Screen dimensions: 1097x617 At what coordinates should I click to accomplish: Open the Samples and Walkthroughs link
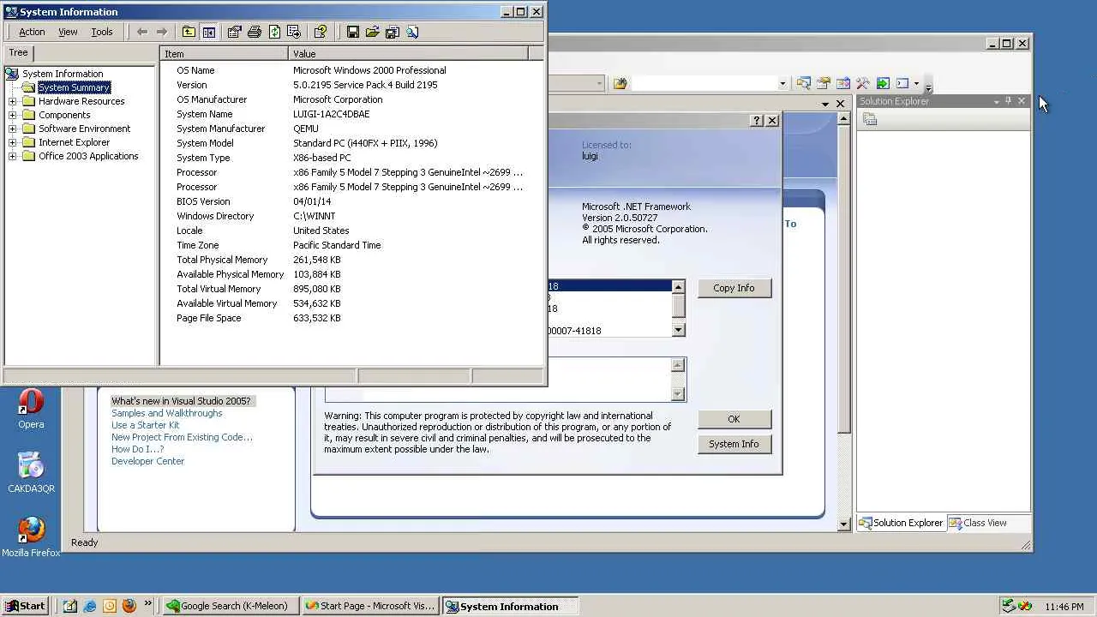pos(167,413)
